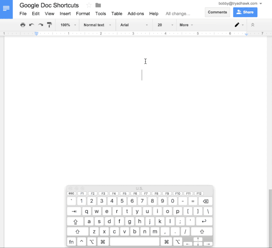Open the File menu
The image size is (272, 248).
pyautogui.click(x=23, y=14)
